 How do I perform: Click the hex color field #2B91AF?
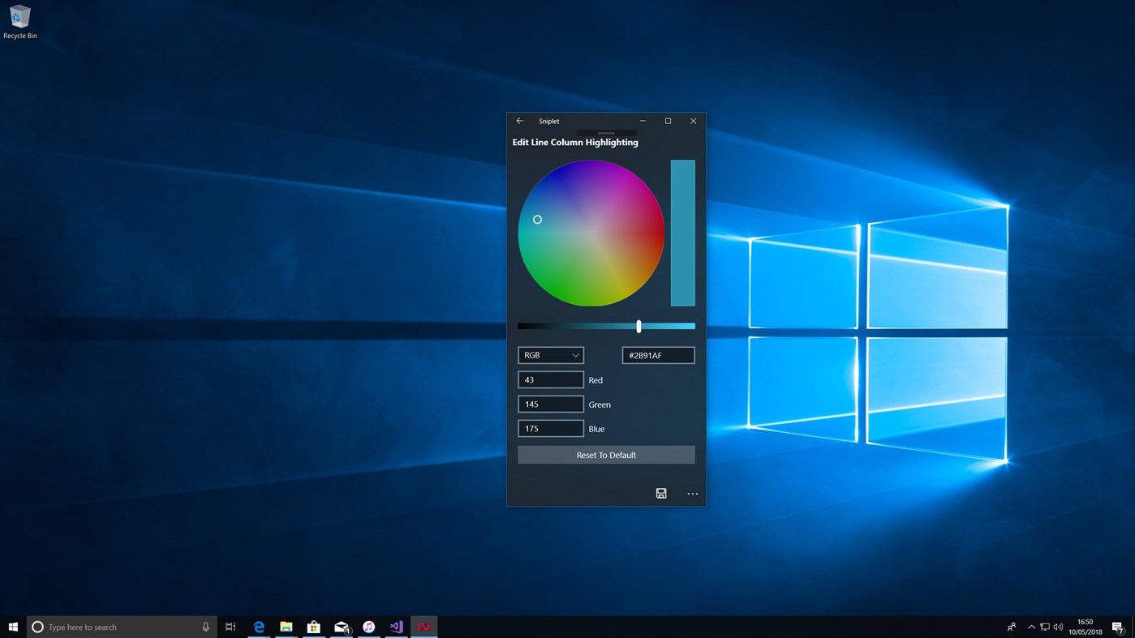click(x=658, y=355)
